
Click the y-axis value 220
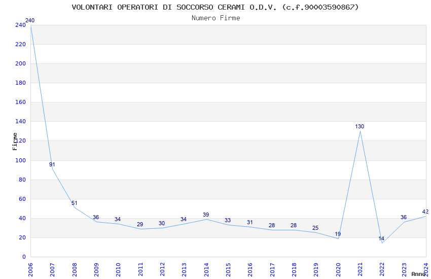(21, 44)
